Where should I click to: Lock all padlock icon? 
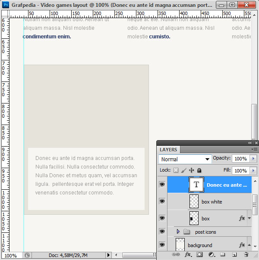199,170
